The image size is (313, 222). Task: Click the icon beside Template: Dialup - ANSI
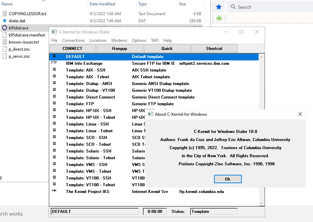click(54, 83)
